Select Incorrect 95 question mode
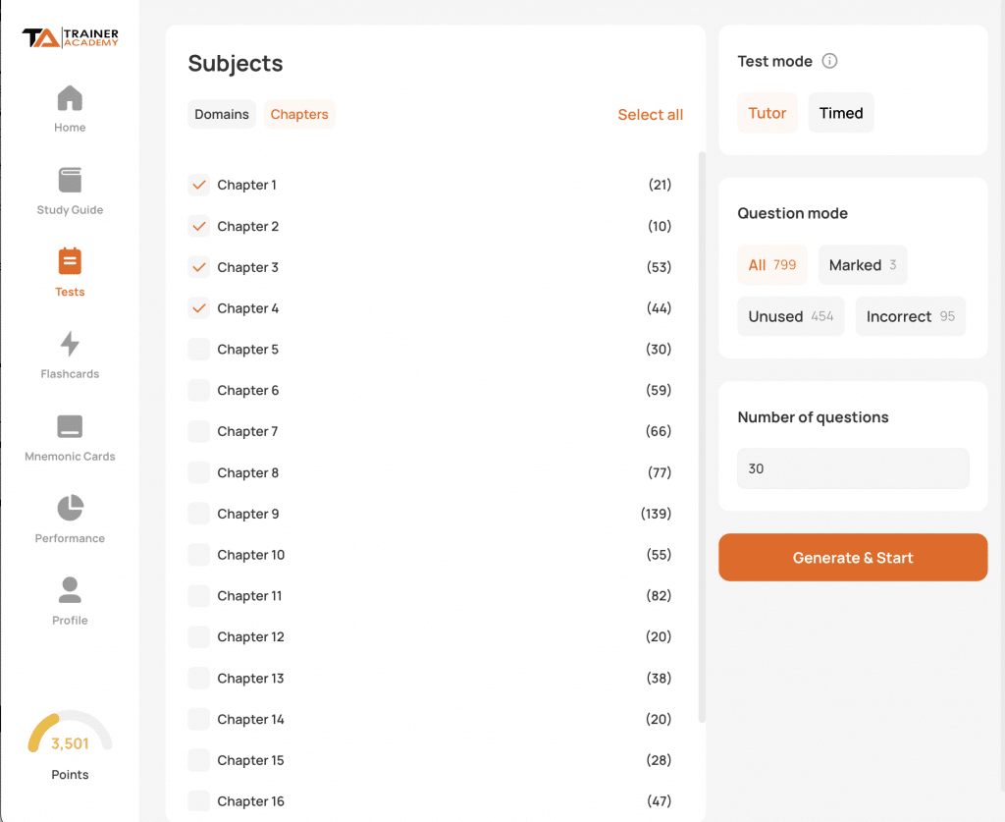The height and width of the screenshot is (822, 1005). [910, 316]
